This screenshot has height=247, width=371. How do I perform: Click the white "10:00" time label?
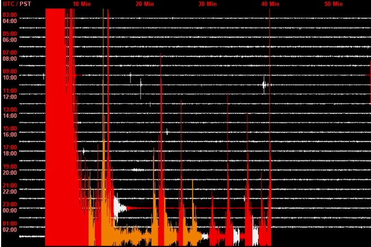[10, 77]
